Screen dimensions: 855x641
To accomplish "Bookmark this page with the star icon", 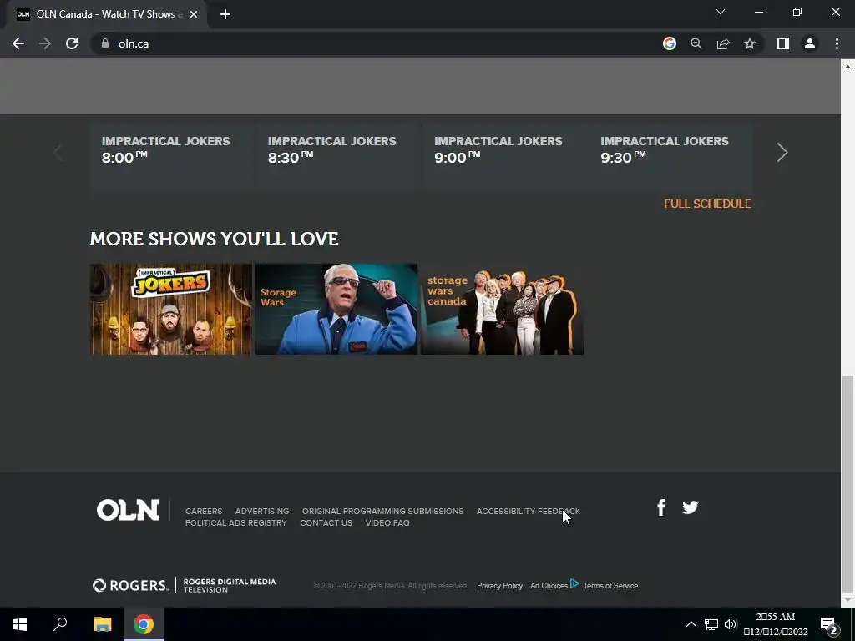I will coord(750,43).
